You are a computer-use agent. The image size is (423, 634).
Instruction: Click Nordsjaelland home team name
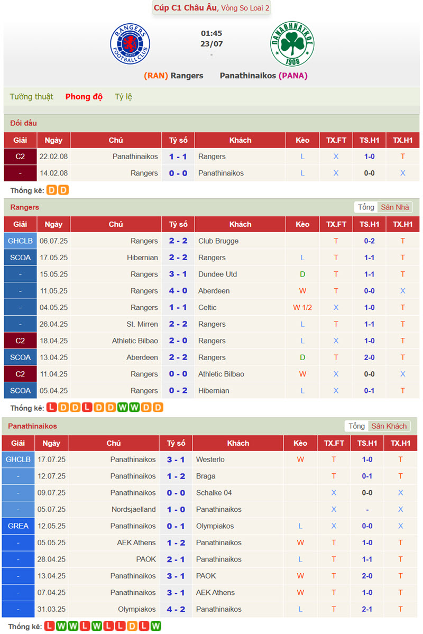(x=133, y=509)
